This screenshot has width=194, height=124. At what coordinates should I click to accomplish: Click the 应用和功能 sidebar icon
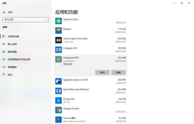(4, 36)
